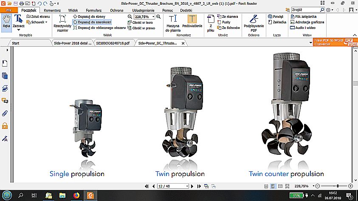Create PDF using Z pliku
Viewport: 358px width, 201px height.
pos(211,23)
